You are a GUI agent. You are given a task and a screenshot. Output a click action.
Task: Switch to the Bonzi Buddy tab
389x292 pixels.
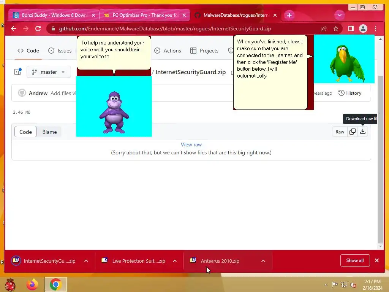click(x=53, y=15)
